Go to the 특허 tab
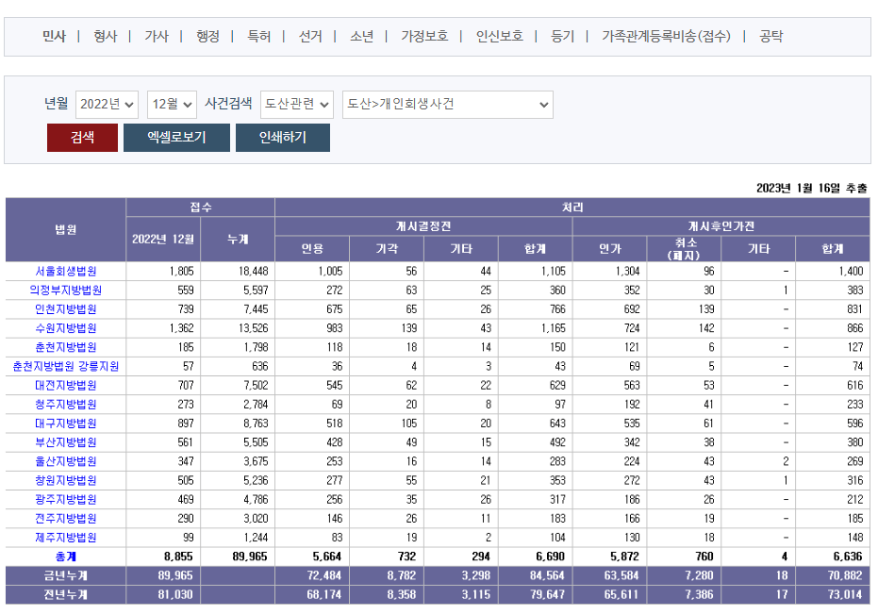 coord(258,37)
